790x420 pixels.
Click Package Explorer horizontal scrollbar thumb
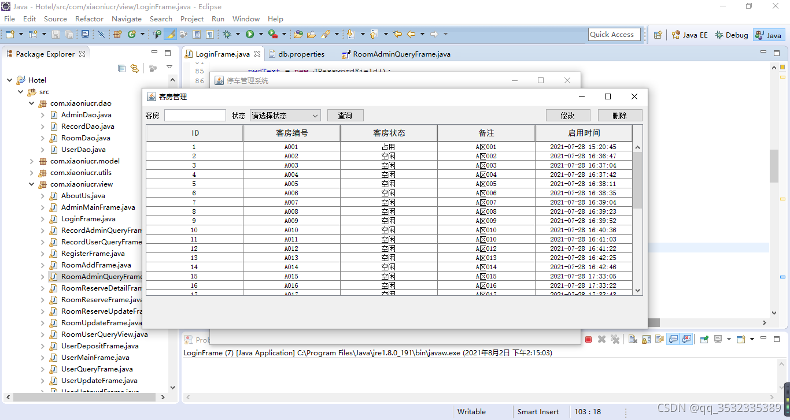pos(84,397)
